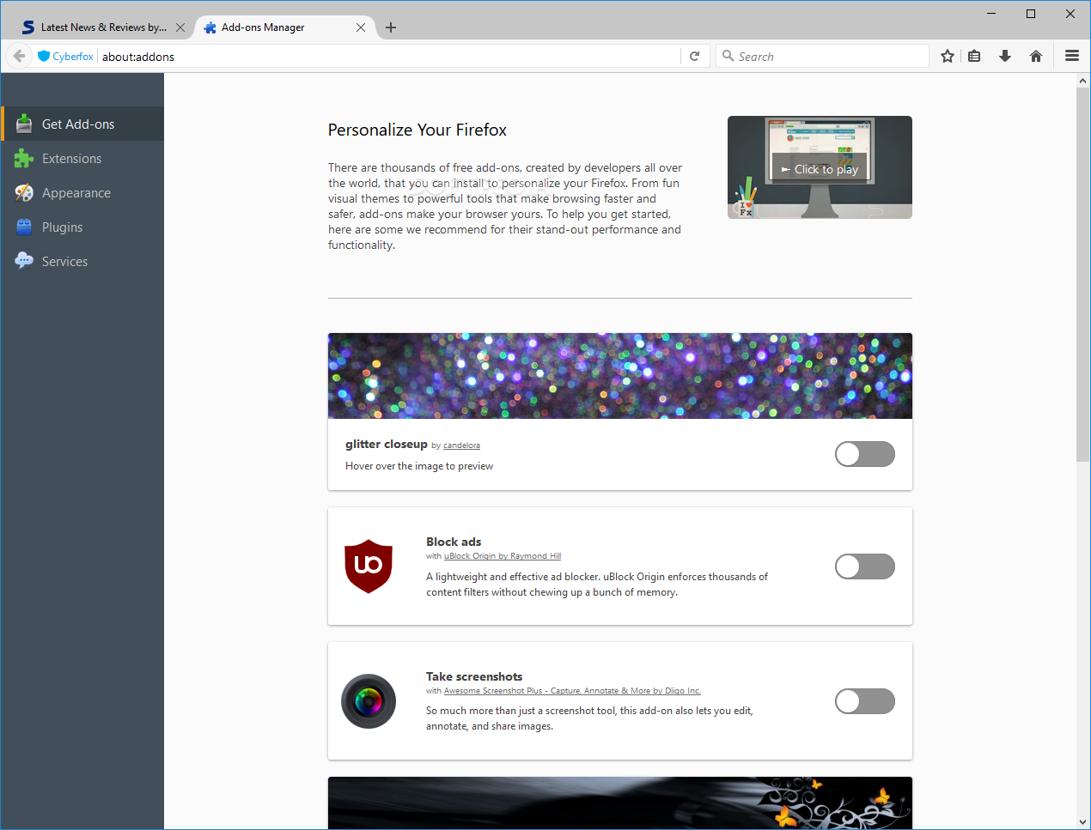Viewport: 1091px width, 830px height.
Task: Click the uBlock Origin shield icon
Action: pos(369,566)
